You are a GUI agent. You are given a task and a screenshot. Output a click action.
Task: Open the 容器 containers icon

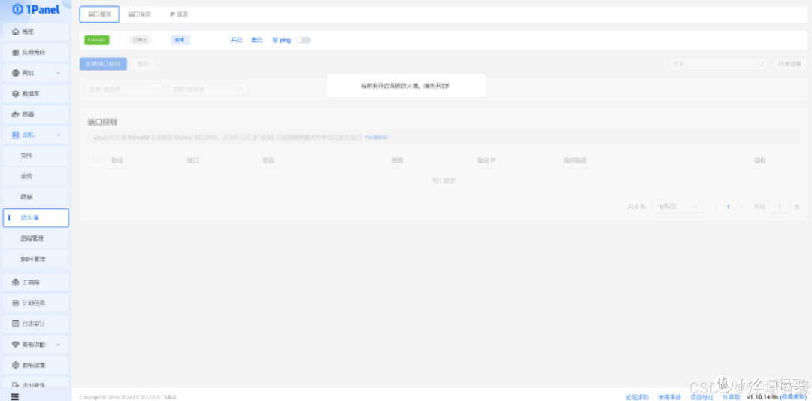pos(16,114)
